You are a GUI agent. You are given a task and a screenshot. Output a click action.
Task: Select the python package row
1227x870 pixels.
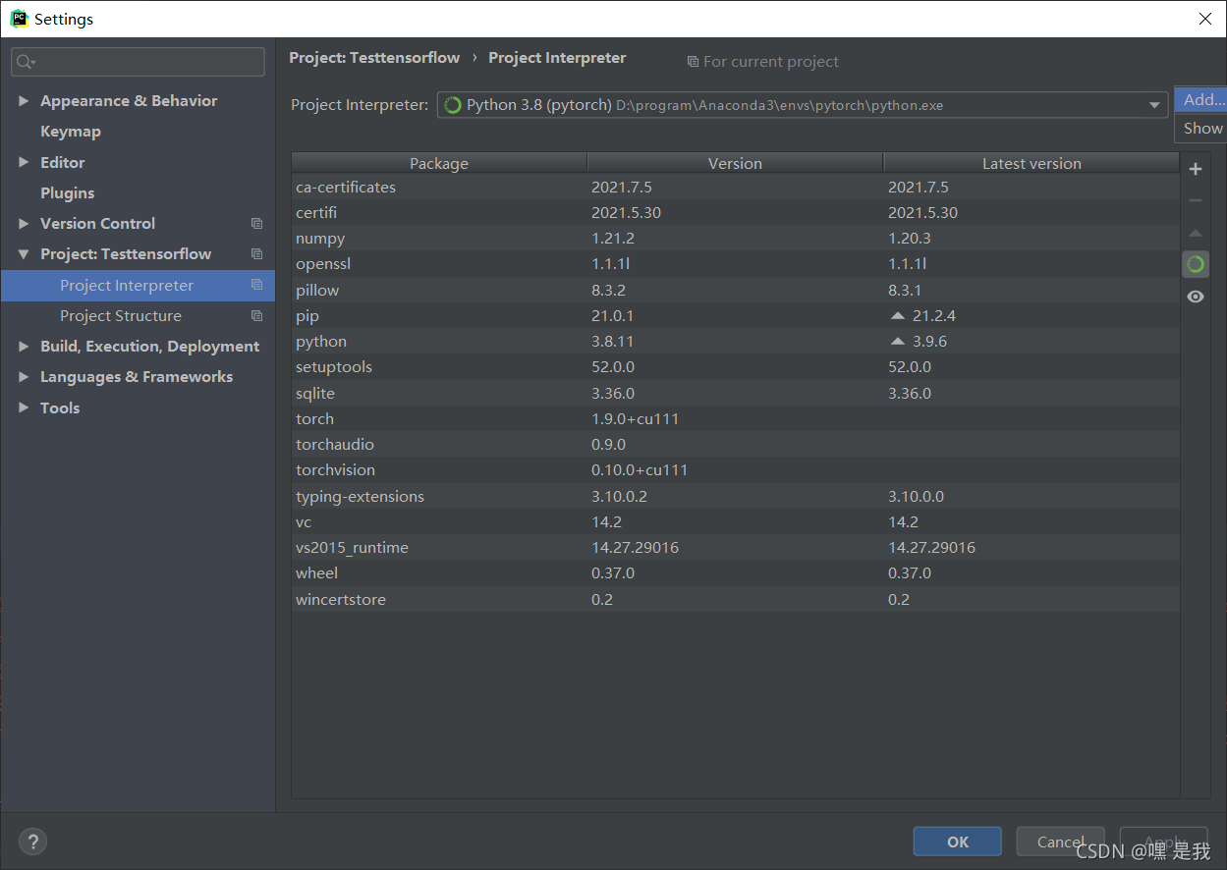736,342
